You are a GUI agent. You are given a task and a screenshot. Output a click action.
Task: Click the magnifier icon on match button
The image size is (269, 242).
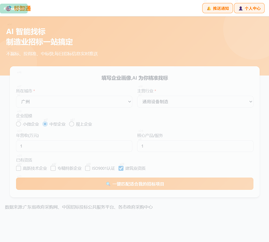(x=108, y=184)
